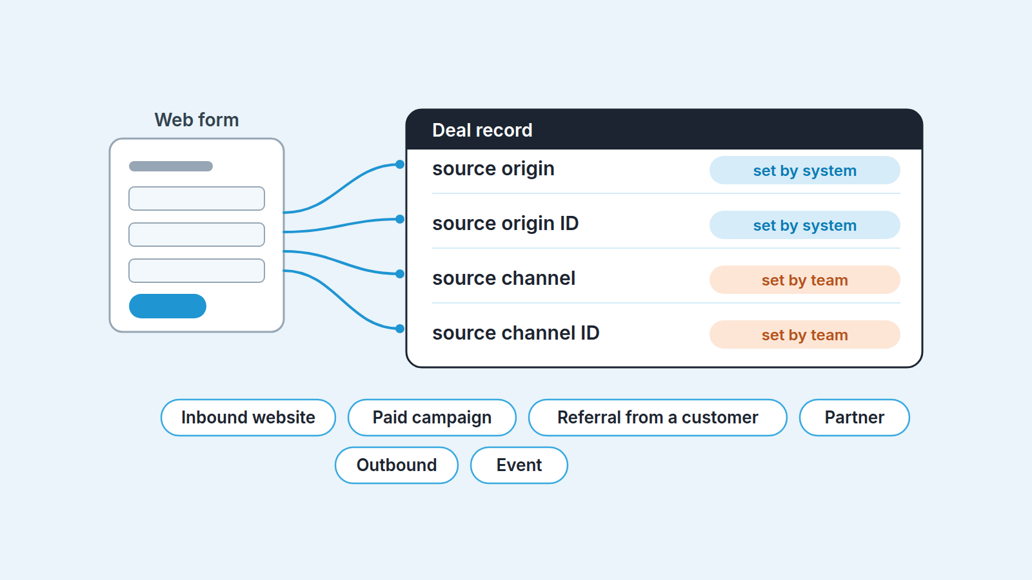Click 'set by system' badge for source origin ID
Screen dimensions: 1032x580
click(x=805, y=225)
